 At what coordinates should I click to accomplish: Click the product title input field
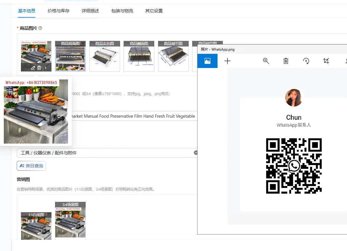point(134,116)
